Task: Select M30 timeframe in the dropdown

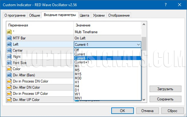Action: (108, 78)
